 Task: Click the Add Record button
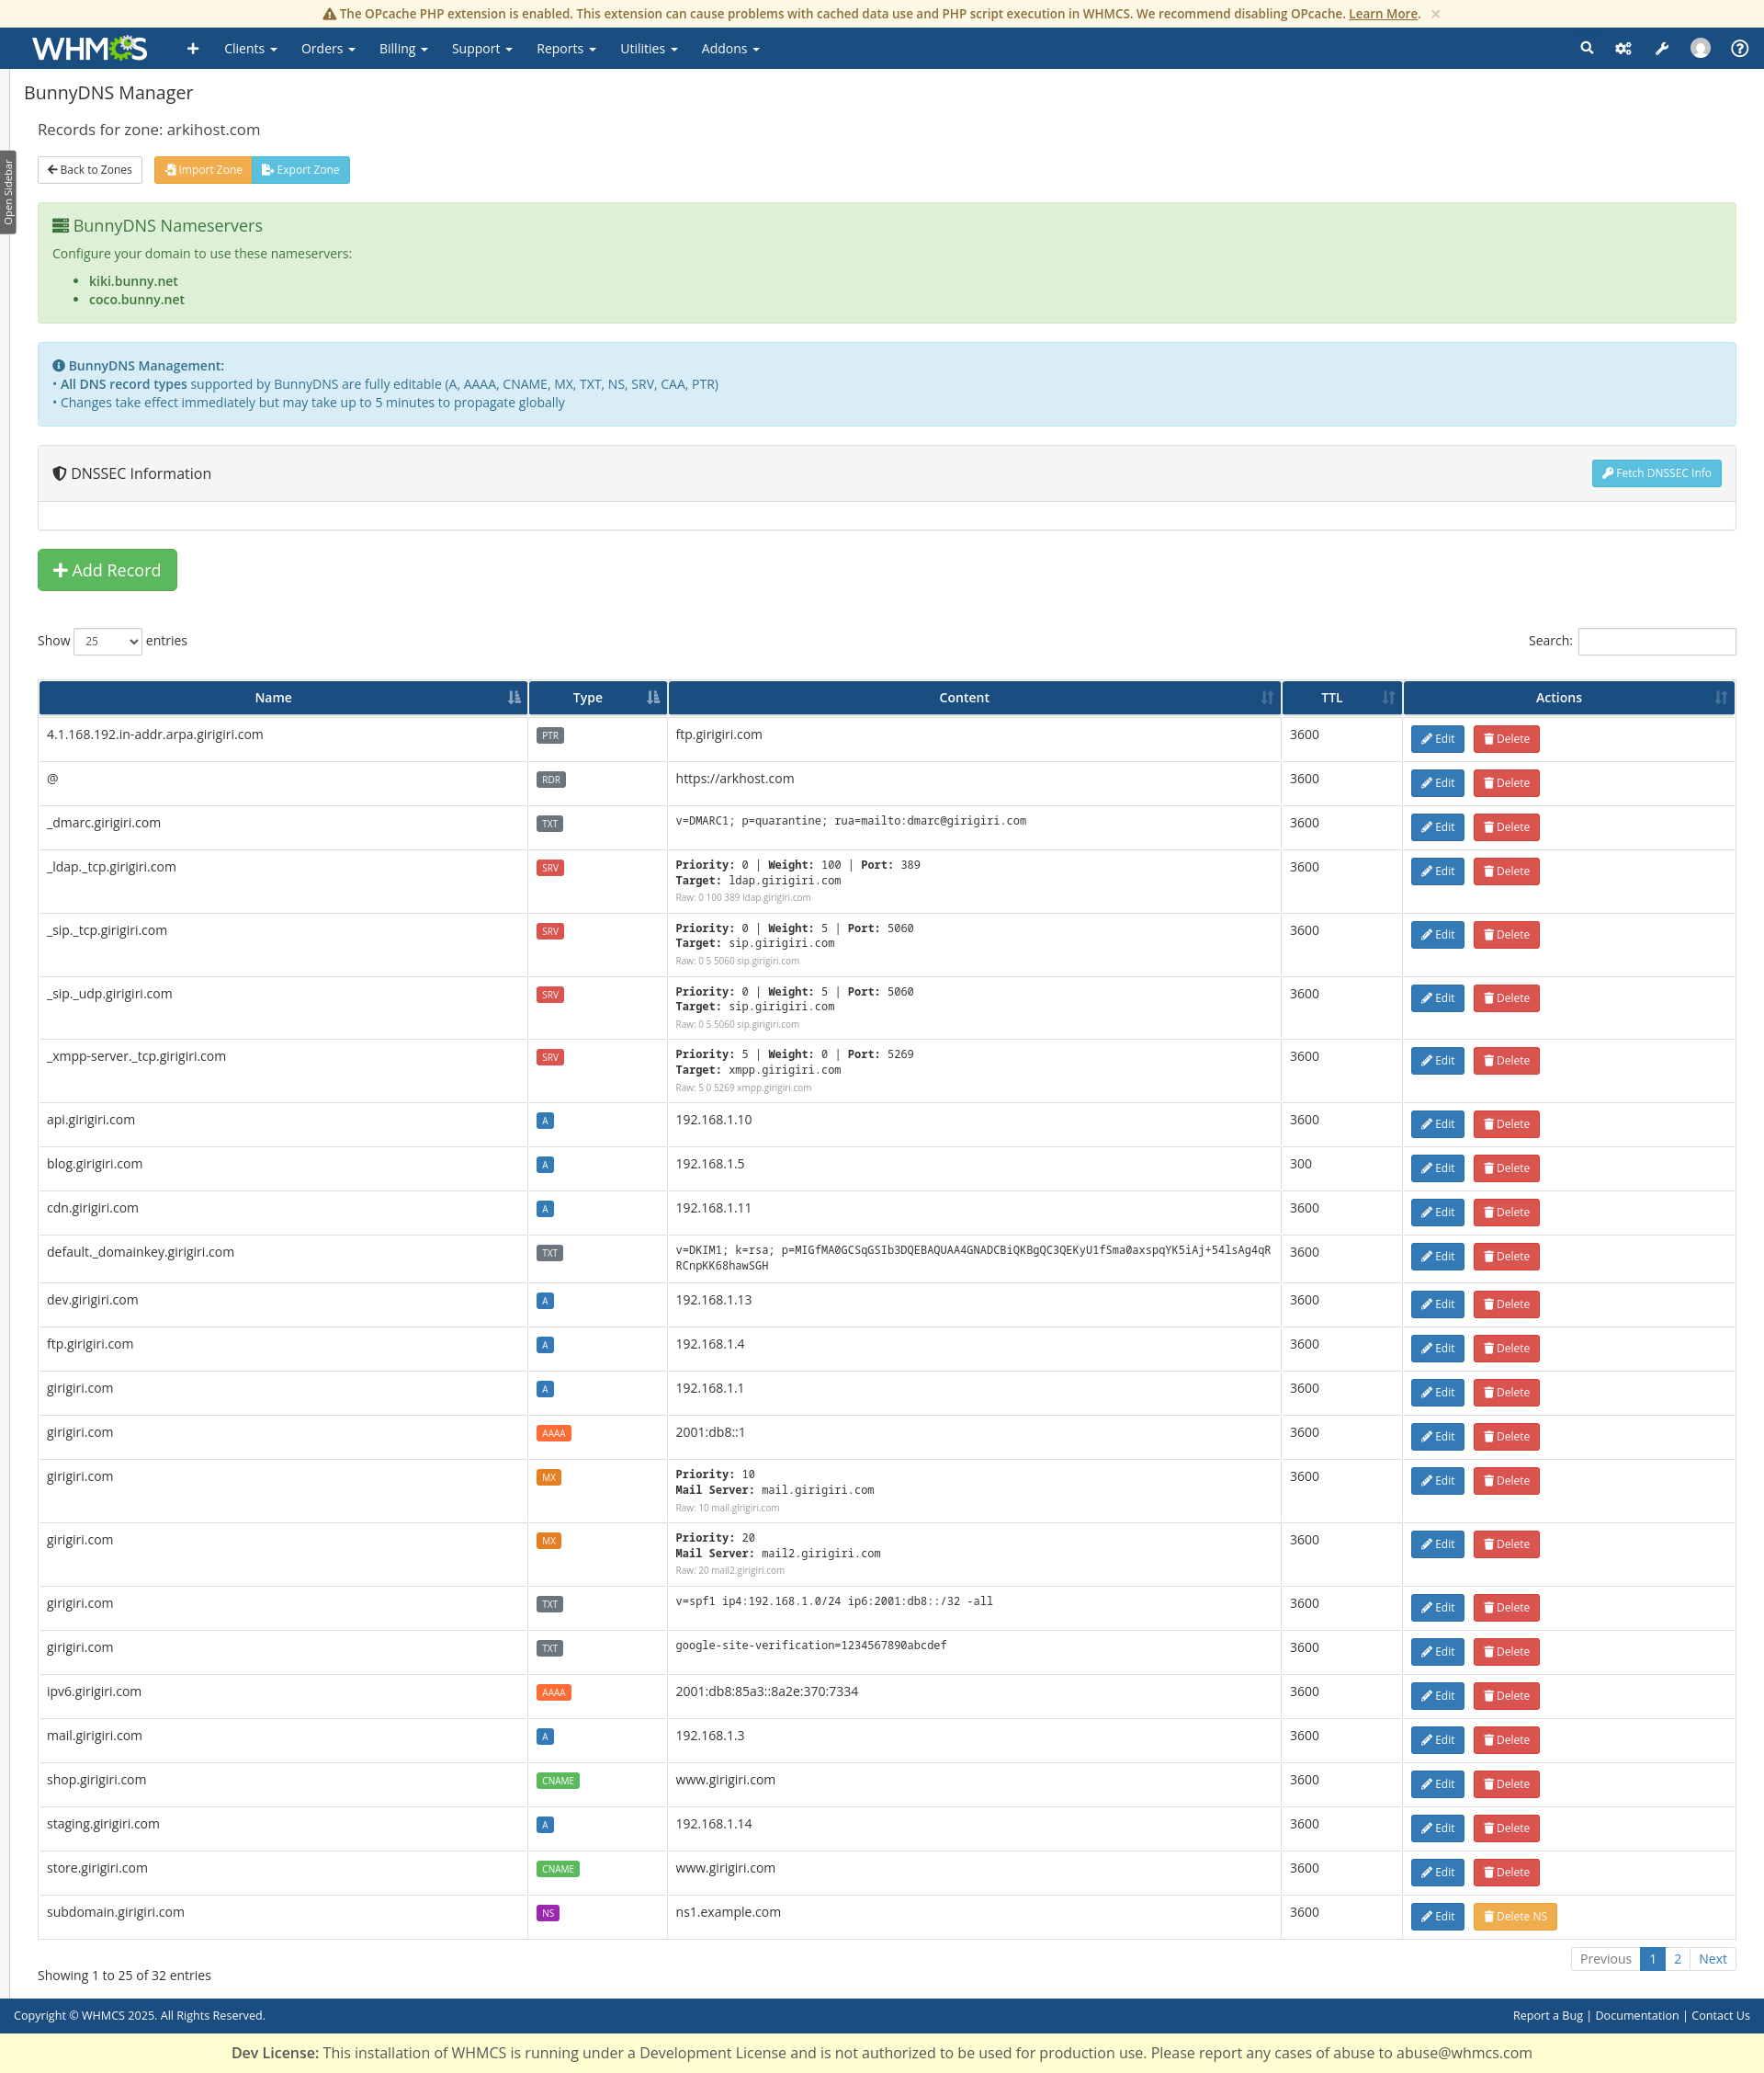click(x=107, y=570)
